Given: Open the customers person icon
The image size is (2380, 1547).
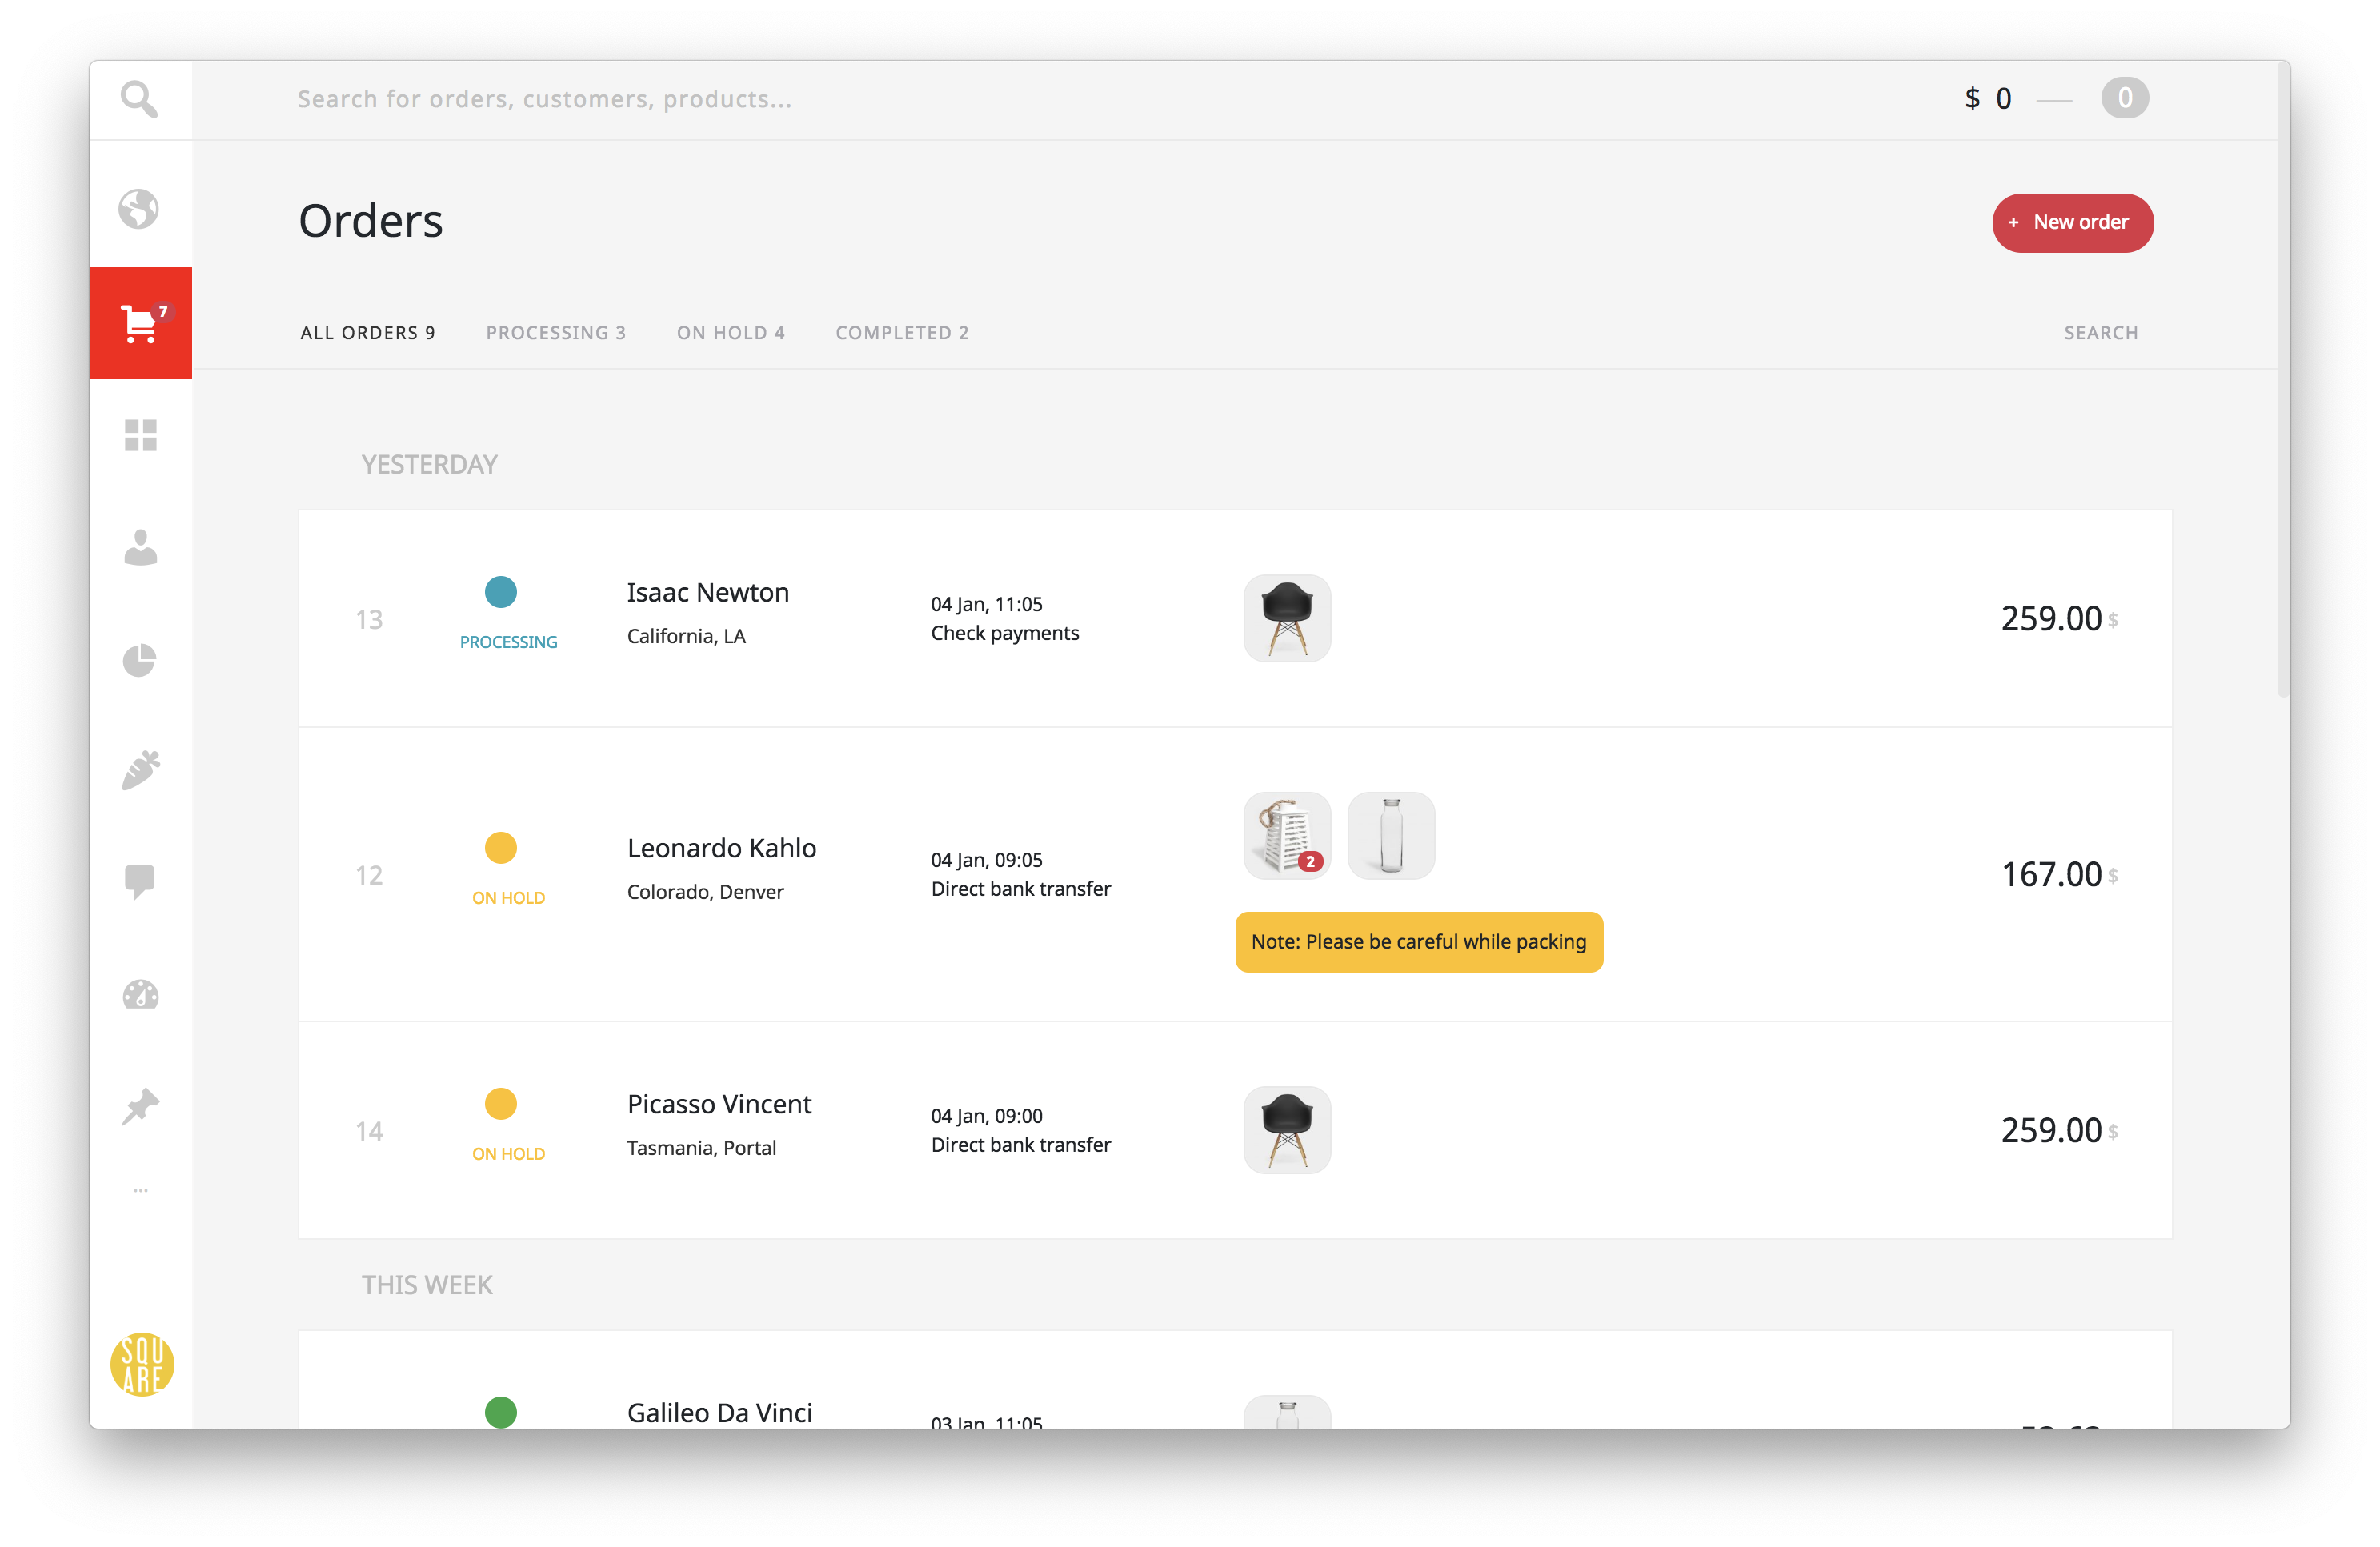Looking at the screenshot, I should pyautogui.click(x=140, y=546).
